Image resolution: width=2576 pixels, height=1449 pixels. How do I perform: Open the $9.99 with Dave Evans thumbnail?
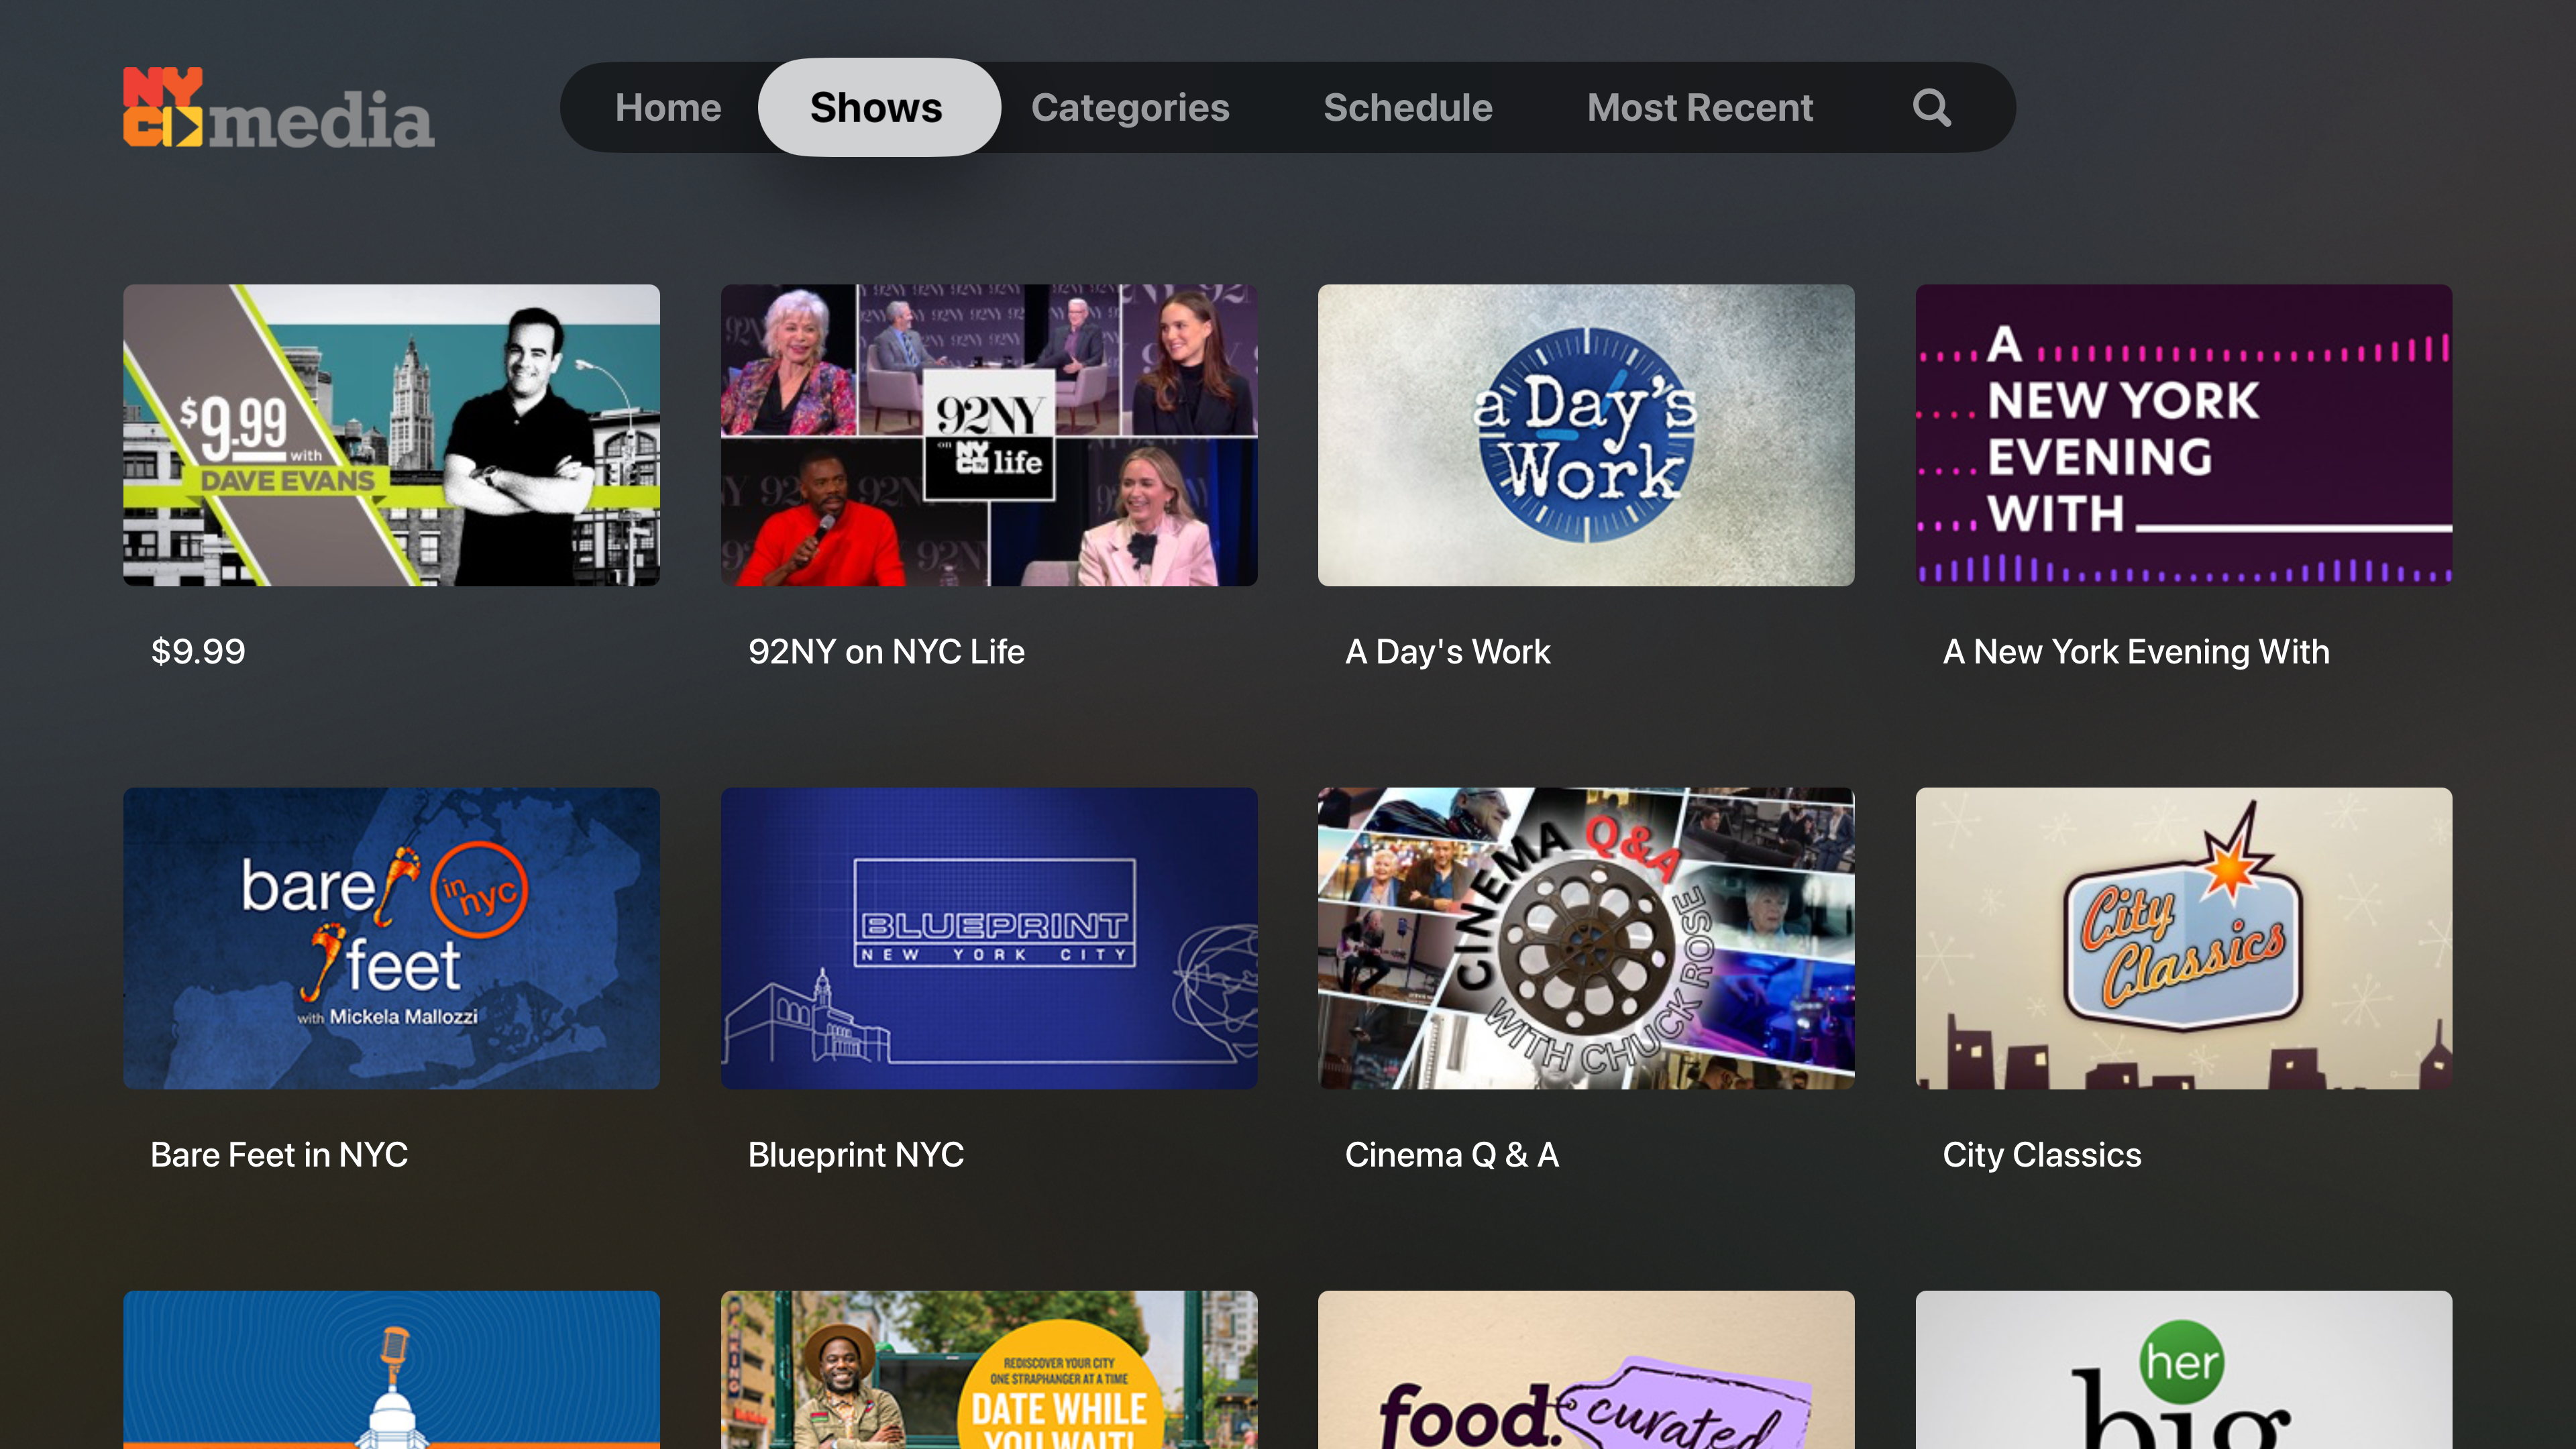(391, 435)
